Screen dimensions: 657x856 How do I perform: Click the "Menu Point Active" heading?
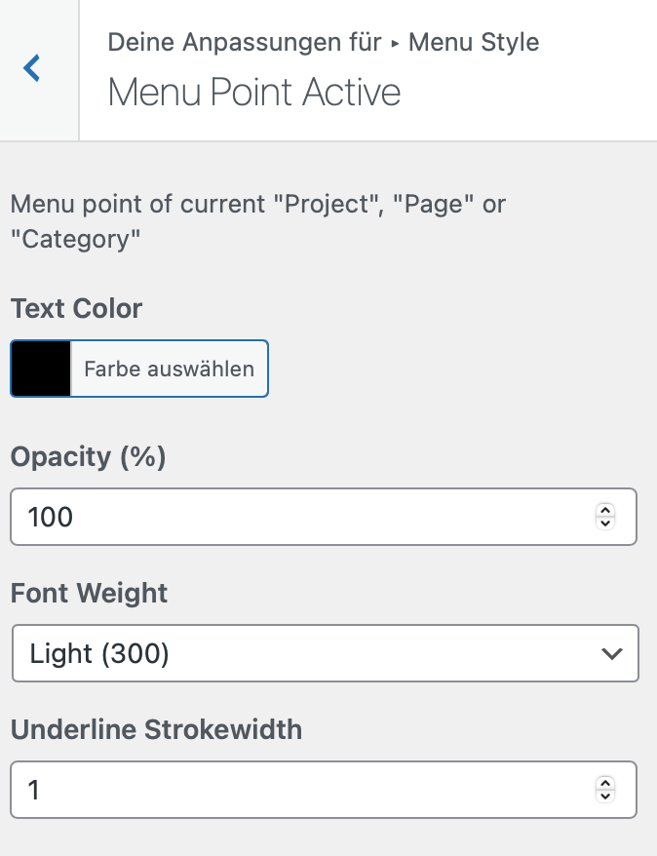point(254,93)
